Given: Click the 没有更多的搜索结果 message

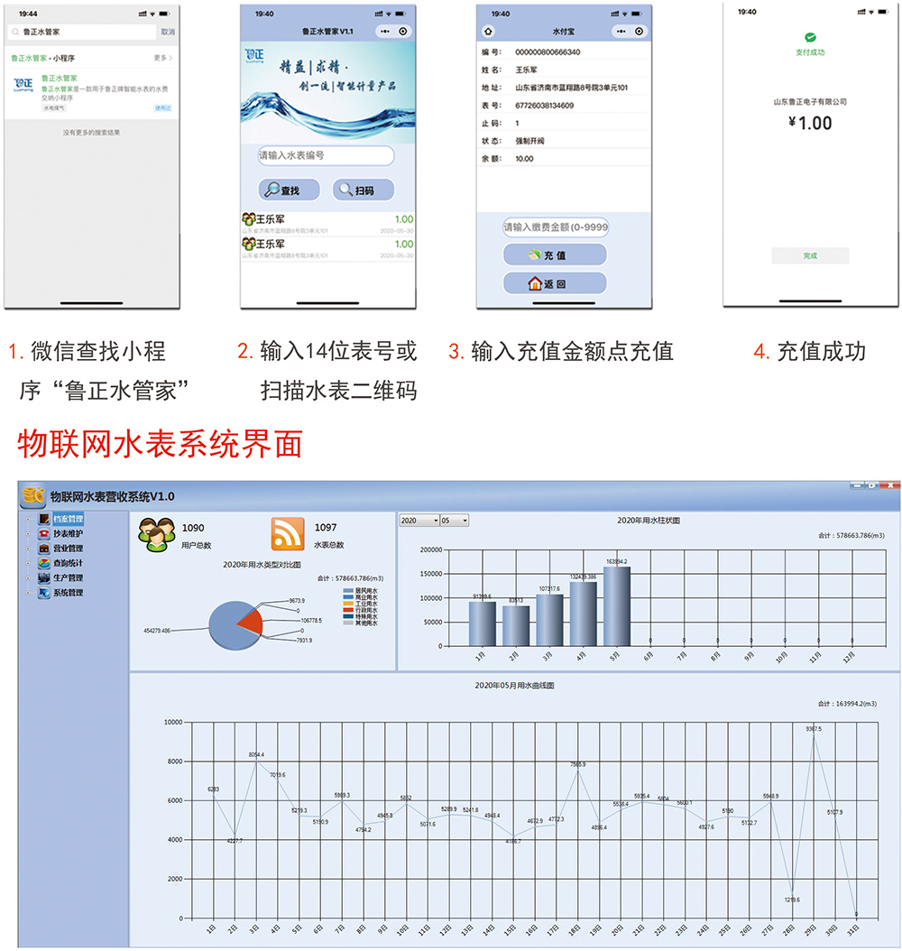Looking at the screenshot, I should [91, 133].
